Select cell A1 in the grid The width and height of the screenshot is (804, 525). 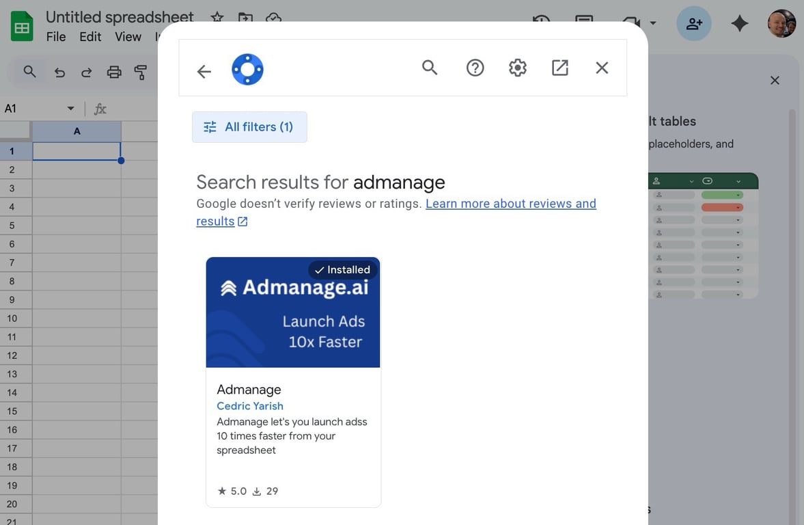coord(77,151)
